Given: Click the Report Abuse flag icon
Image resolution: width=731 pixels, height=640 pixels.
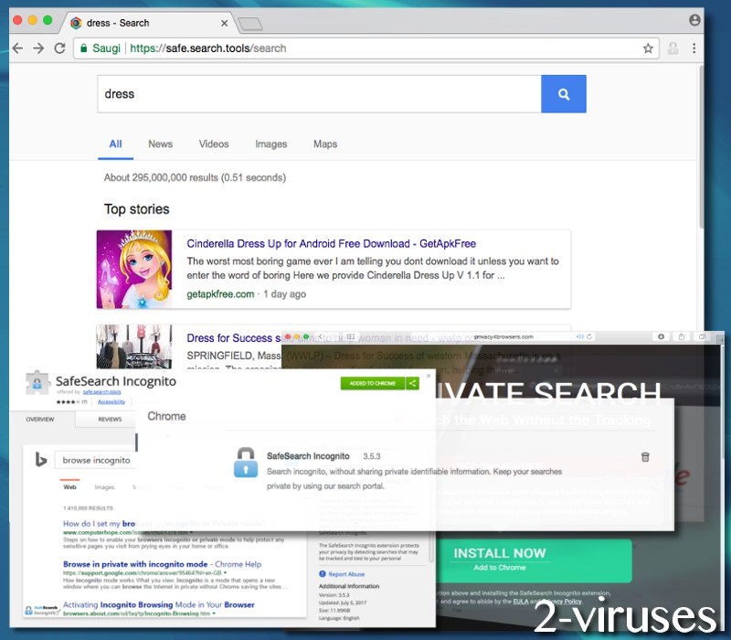Looking at the screenshot, I should 323,574.
